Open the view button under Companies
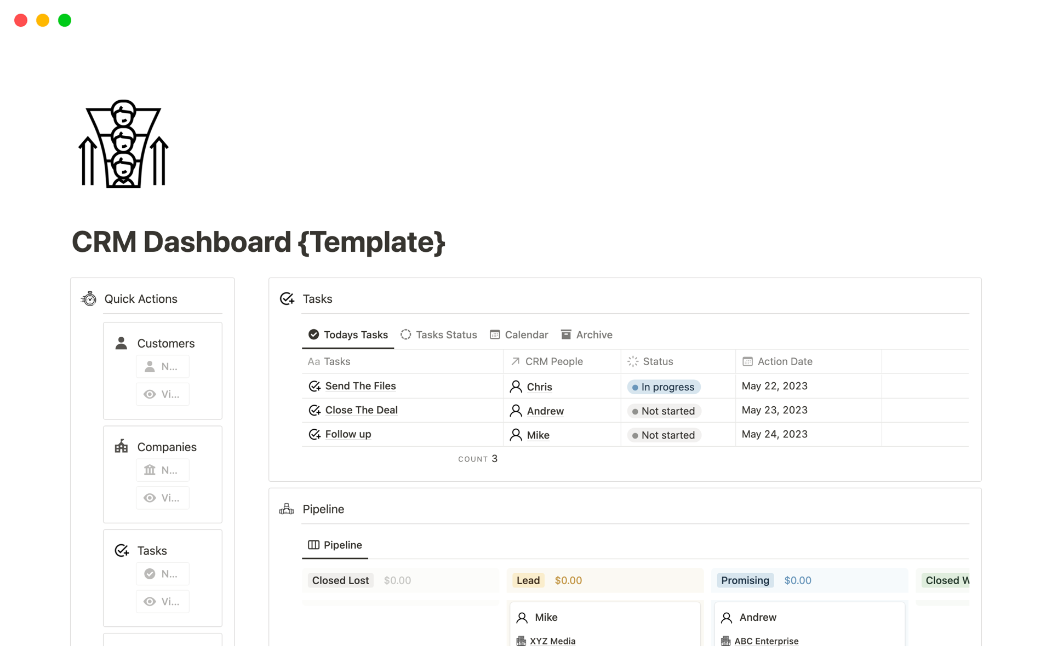The width and height of the screenshot is (1052, 657). click(162, 498)
